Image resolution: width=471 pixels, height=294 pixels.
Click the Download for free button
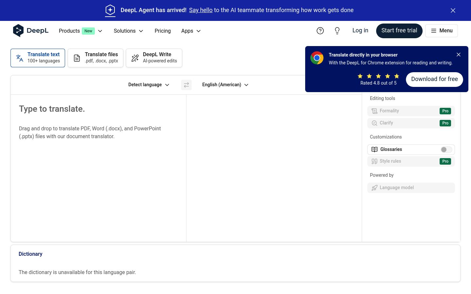tap(434, 79)
